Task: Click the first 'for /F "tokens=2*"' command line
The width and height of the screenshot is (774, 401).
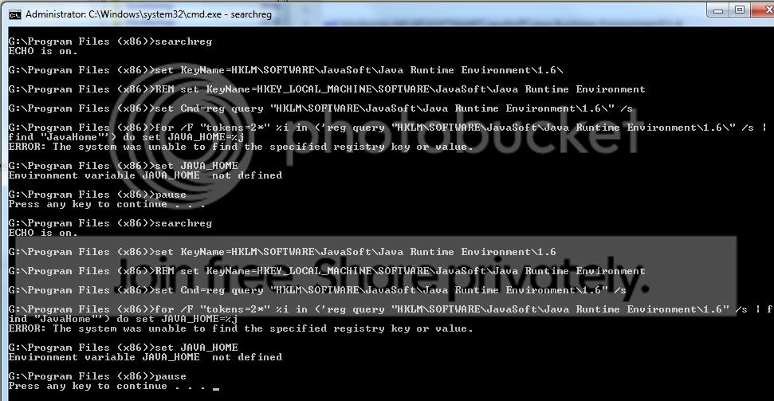Action: pos(387,128)
